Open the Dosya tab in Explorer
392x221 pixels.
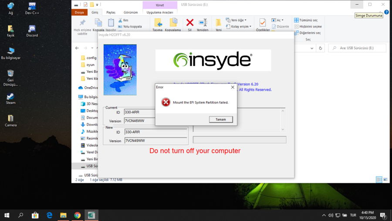(x=79, y=12)
